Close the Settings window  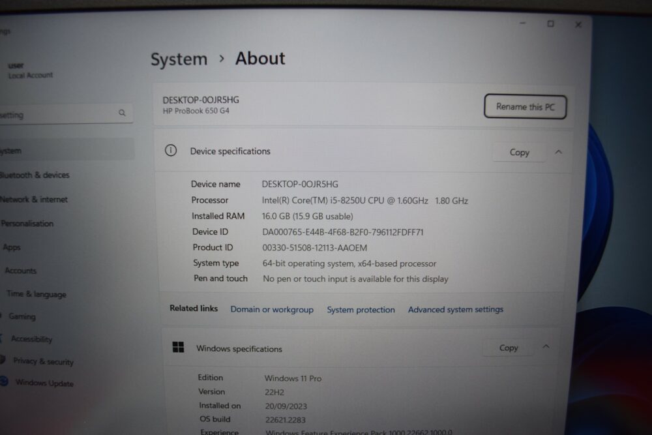(578, 25)
